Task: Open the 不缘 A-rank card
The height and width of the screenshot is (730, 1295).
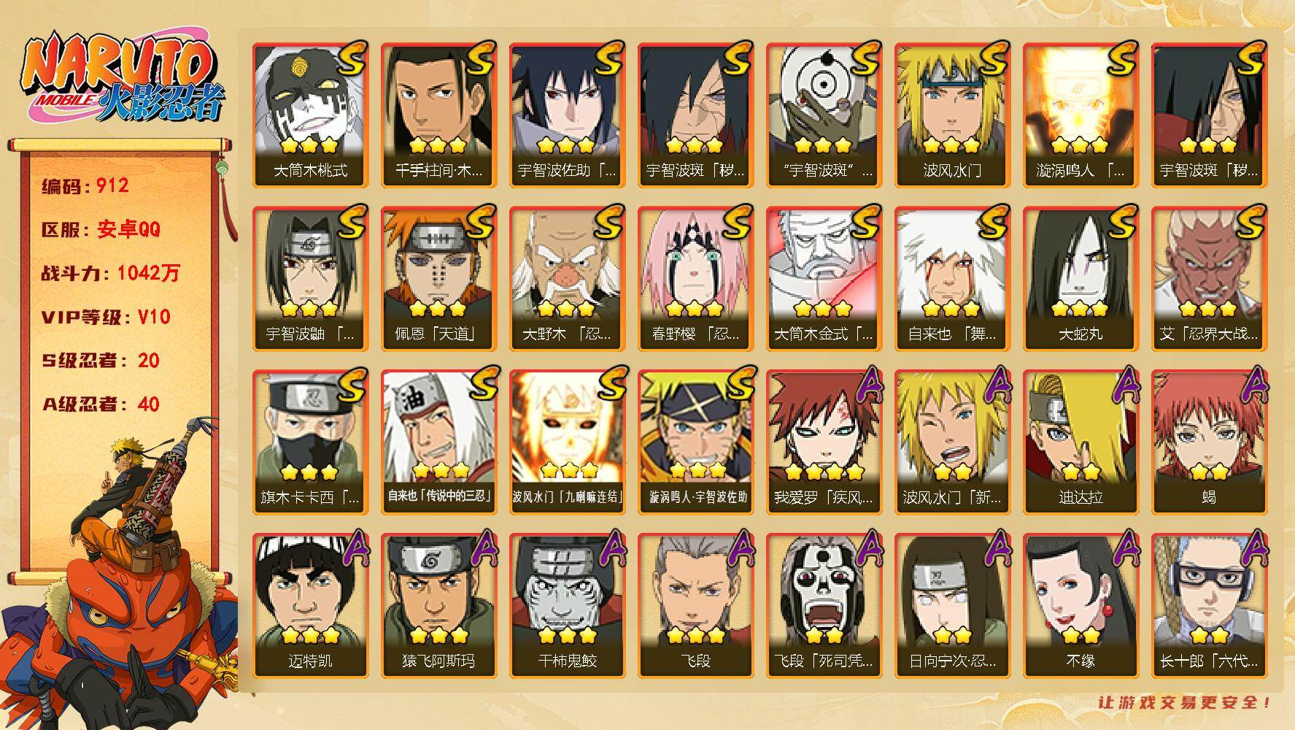Action: tap(1081, 605)
